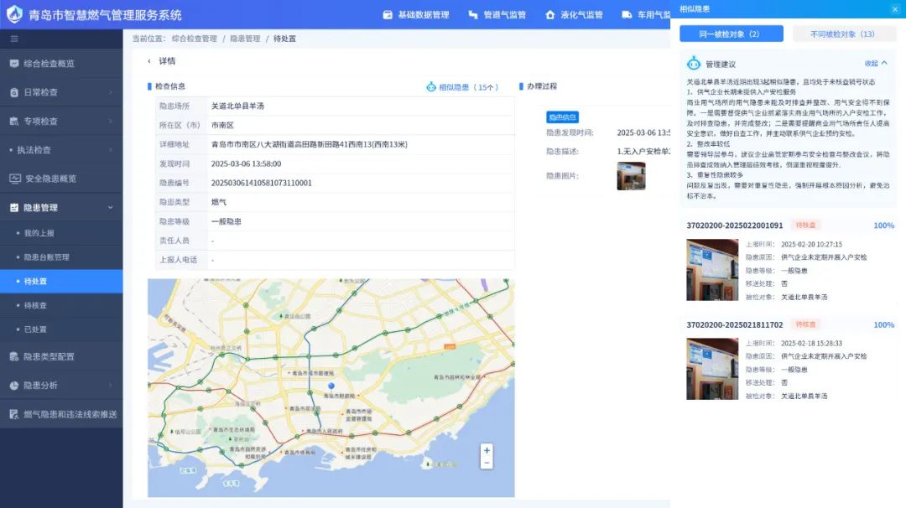Image resolution: width=906 pixels, height=508 pixels.
Task: Select the 同一被检对象 (2) tab
Action: [730, 34]
